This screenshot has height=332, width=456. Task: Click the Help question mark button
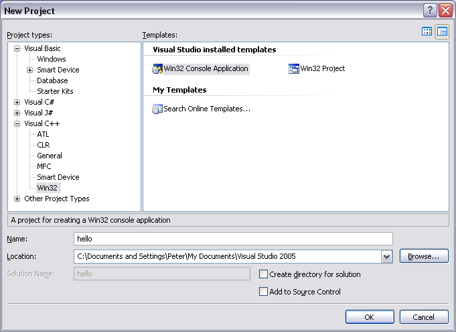pyautogui.click(x=431, y=11)
